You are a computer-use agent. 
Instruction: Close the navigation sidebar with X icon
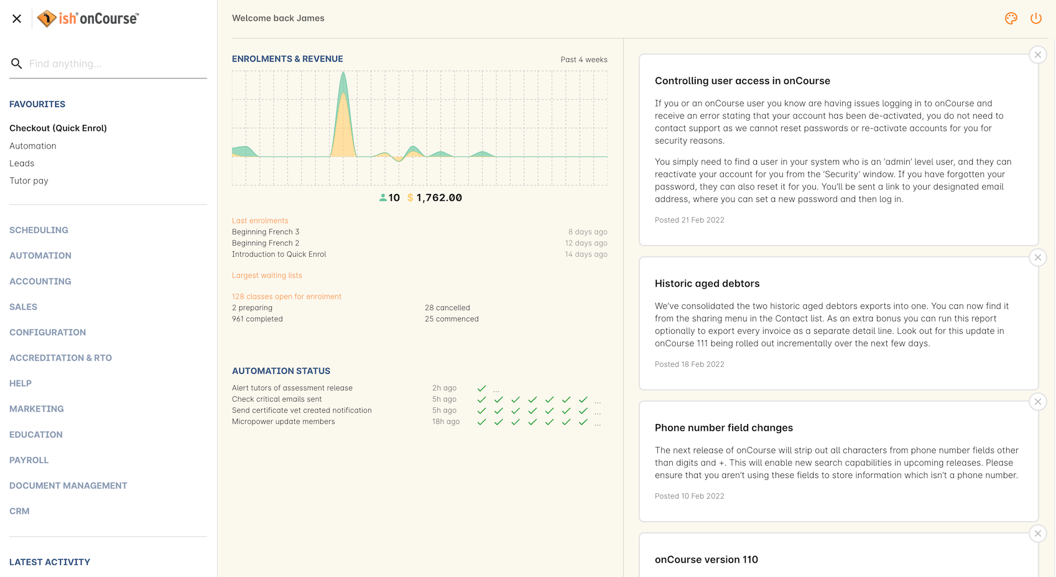pos(17,19)
